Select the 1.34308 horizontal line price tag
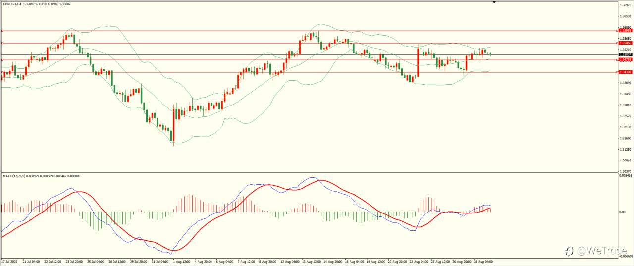Screen dimensions: 634x266 (x=625, y=72)
